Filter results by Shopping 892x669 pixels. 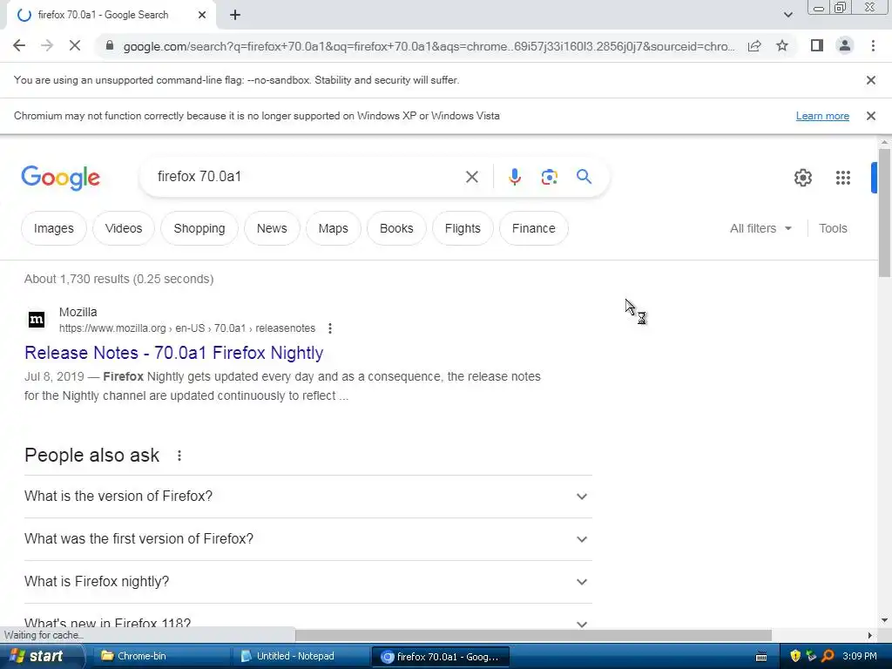click(199, 229)
